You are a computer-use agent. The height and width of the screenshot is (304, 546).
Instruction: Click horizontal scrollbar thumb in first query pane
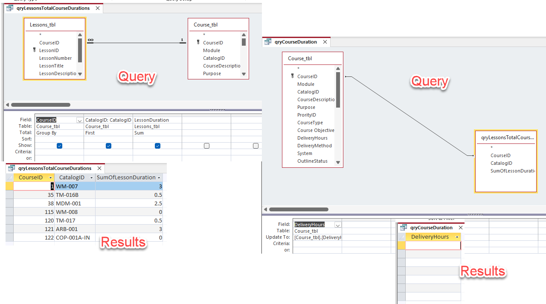[x=41, y=105]
